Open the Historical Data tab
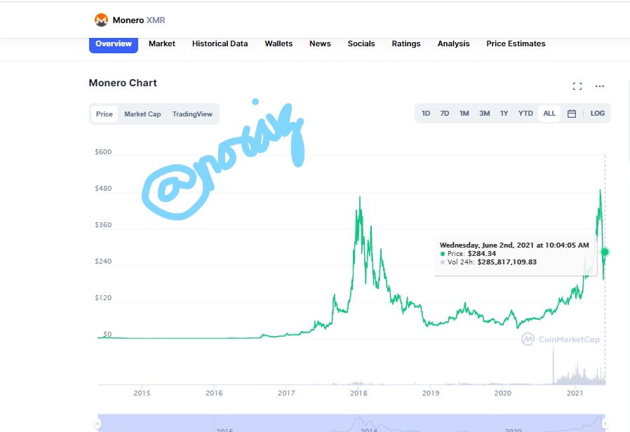The height and width of the screenshot is (432, 630). 220,43
